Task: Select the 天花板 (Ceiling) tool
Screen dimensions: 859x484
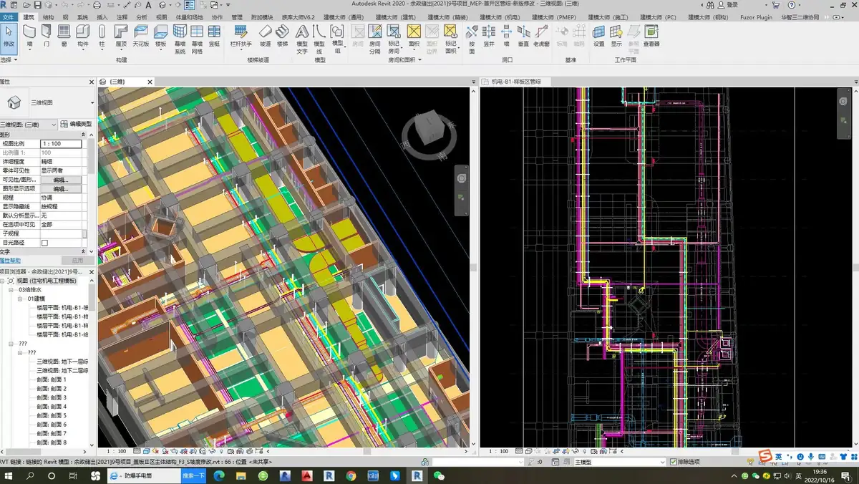Action: coord(141,35)
